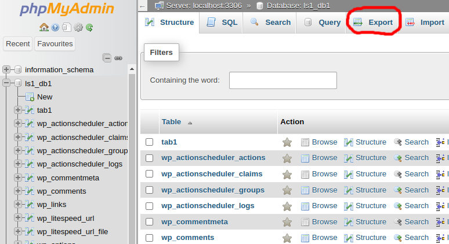Screen dimensions: 449x244
Task: Click the Recent tables button
Action: click(x=17, y=44)
